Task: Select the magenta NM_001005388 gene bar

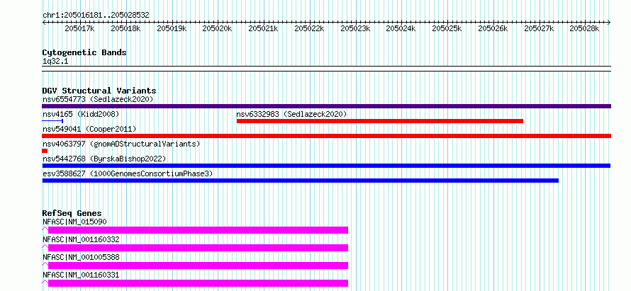Action: (198, 266)
